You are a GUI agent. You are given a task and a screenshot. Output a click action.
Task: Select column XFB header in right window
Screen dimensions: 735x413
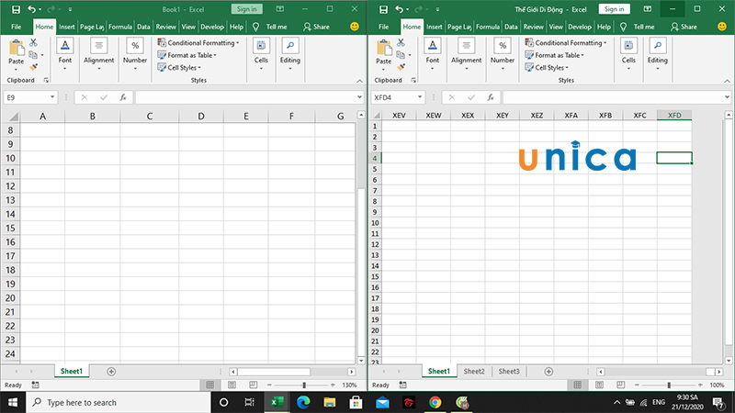pyautogui.click(x=605, y=116)
